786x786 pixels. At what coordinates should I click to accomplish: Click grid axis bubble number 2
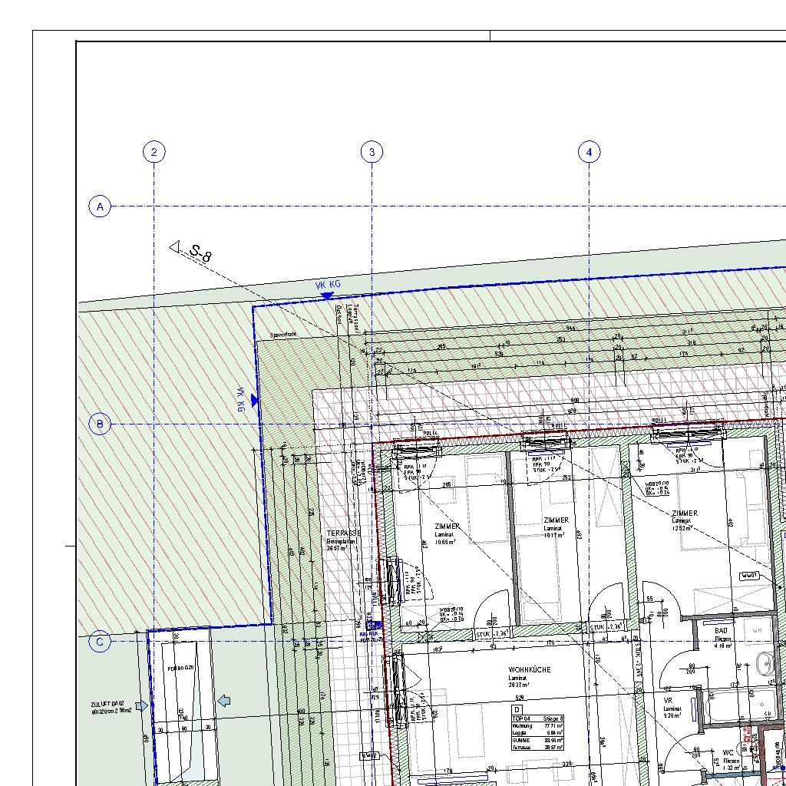point(154,152)
